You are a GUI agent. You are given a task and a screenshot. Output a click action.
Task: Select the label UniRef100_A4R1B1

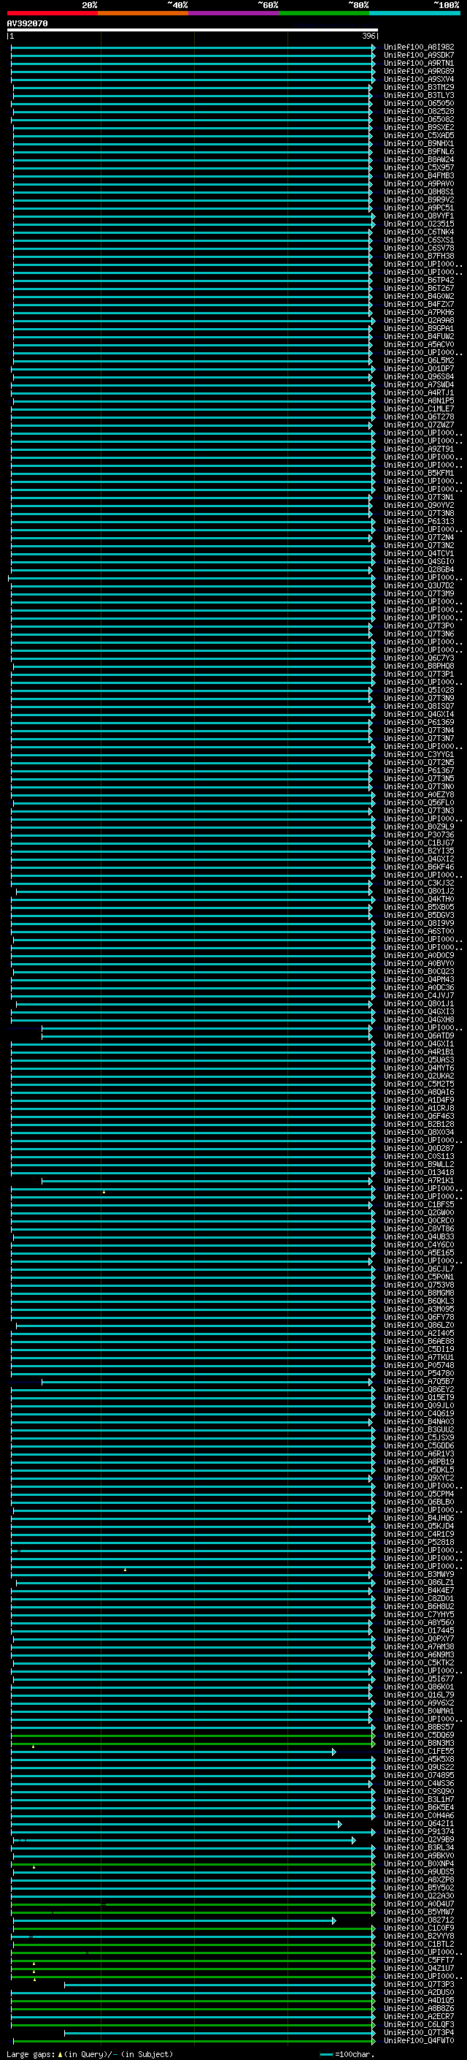pyautogui.click(x=419, y=1052)
